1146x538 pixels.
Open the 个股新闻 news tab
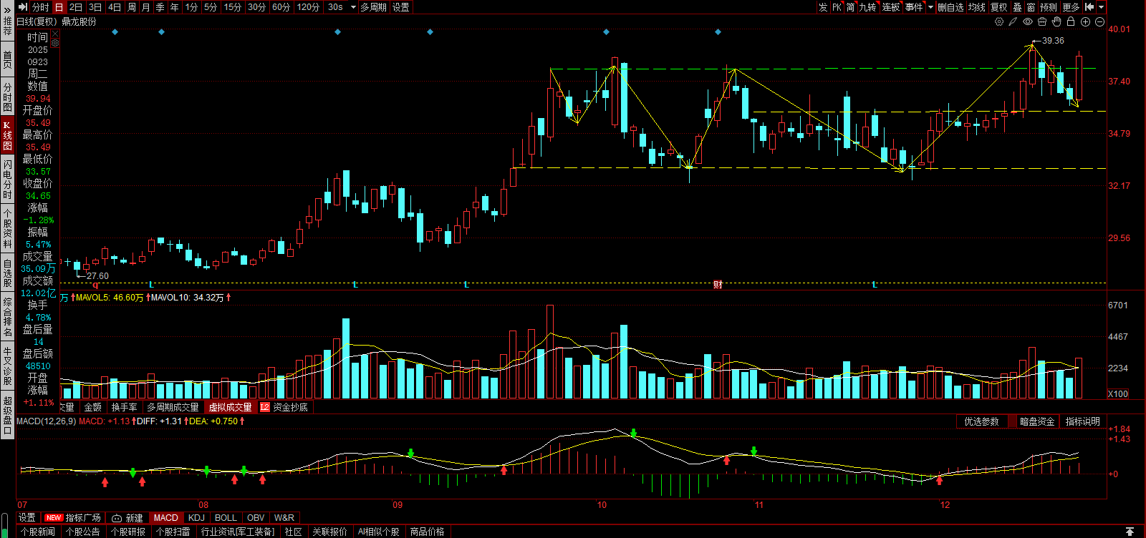pos(38,532)
